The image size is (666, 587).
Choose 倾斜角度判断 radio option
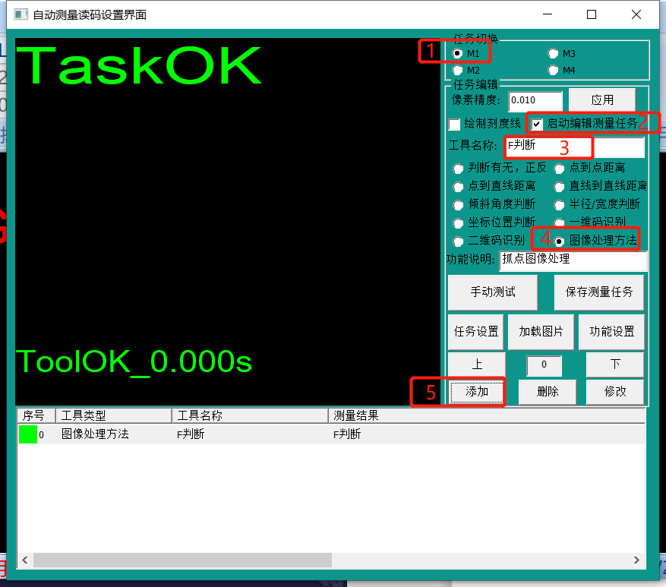(458, 204)
